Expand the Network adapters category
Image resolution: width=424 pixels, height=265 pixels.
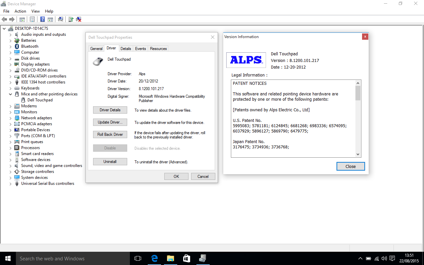click(x=10, y=118)
